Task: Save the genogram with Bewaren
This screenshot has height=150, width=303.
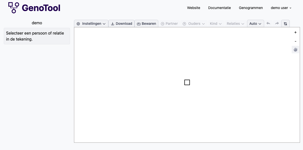Action: click(146, 24)
